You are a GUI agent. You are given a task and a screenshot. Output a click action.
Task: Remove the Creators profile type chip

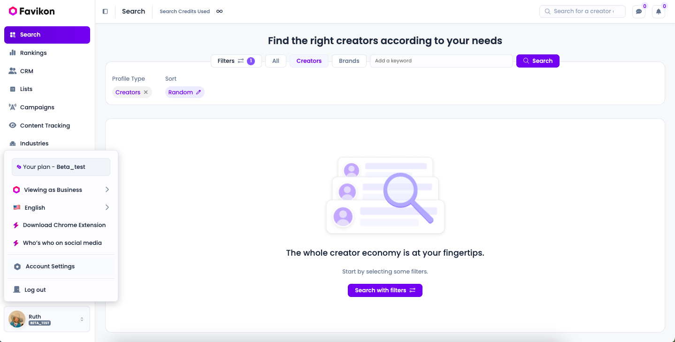(x=146, y=92)
